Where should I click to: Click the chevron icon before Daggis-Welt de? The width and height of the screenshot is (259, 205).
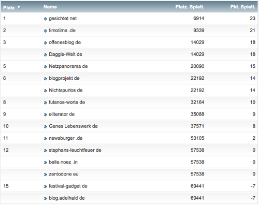tap(46, 55)
